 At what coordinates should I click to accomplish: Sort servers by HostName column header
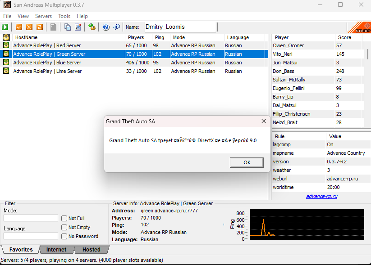[x=69, y=37]
